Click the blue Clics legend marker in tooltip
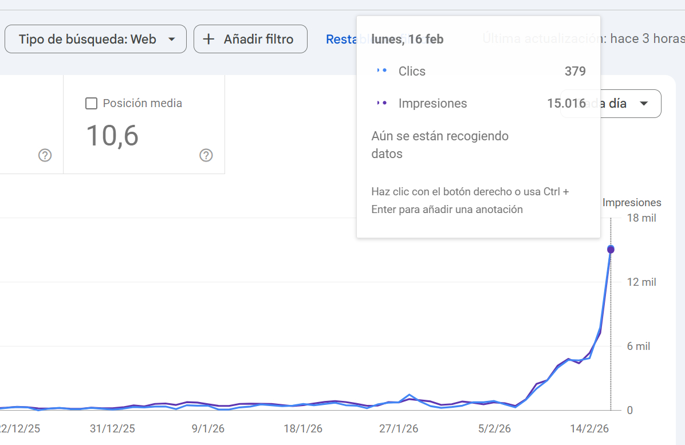Viewport: 685px width, 445px height. (x=382, y=71)
